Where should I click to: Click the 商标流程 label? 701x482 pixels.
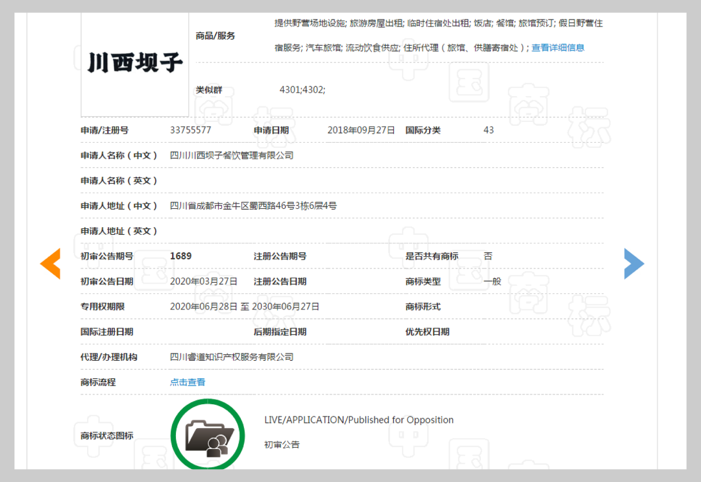click(x=98, y=382)
